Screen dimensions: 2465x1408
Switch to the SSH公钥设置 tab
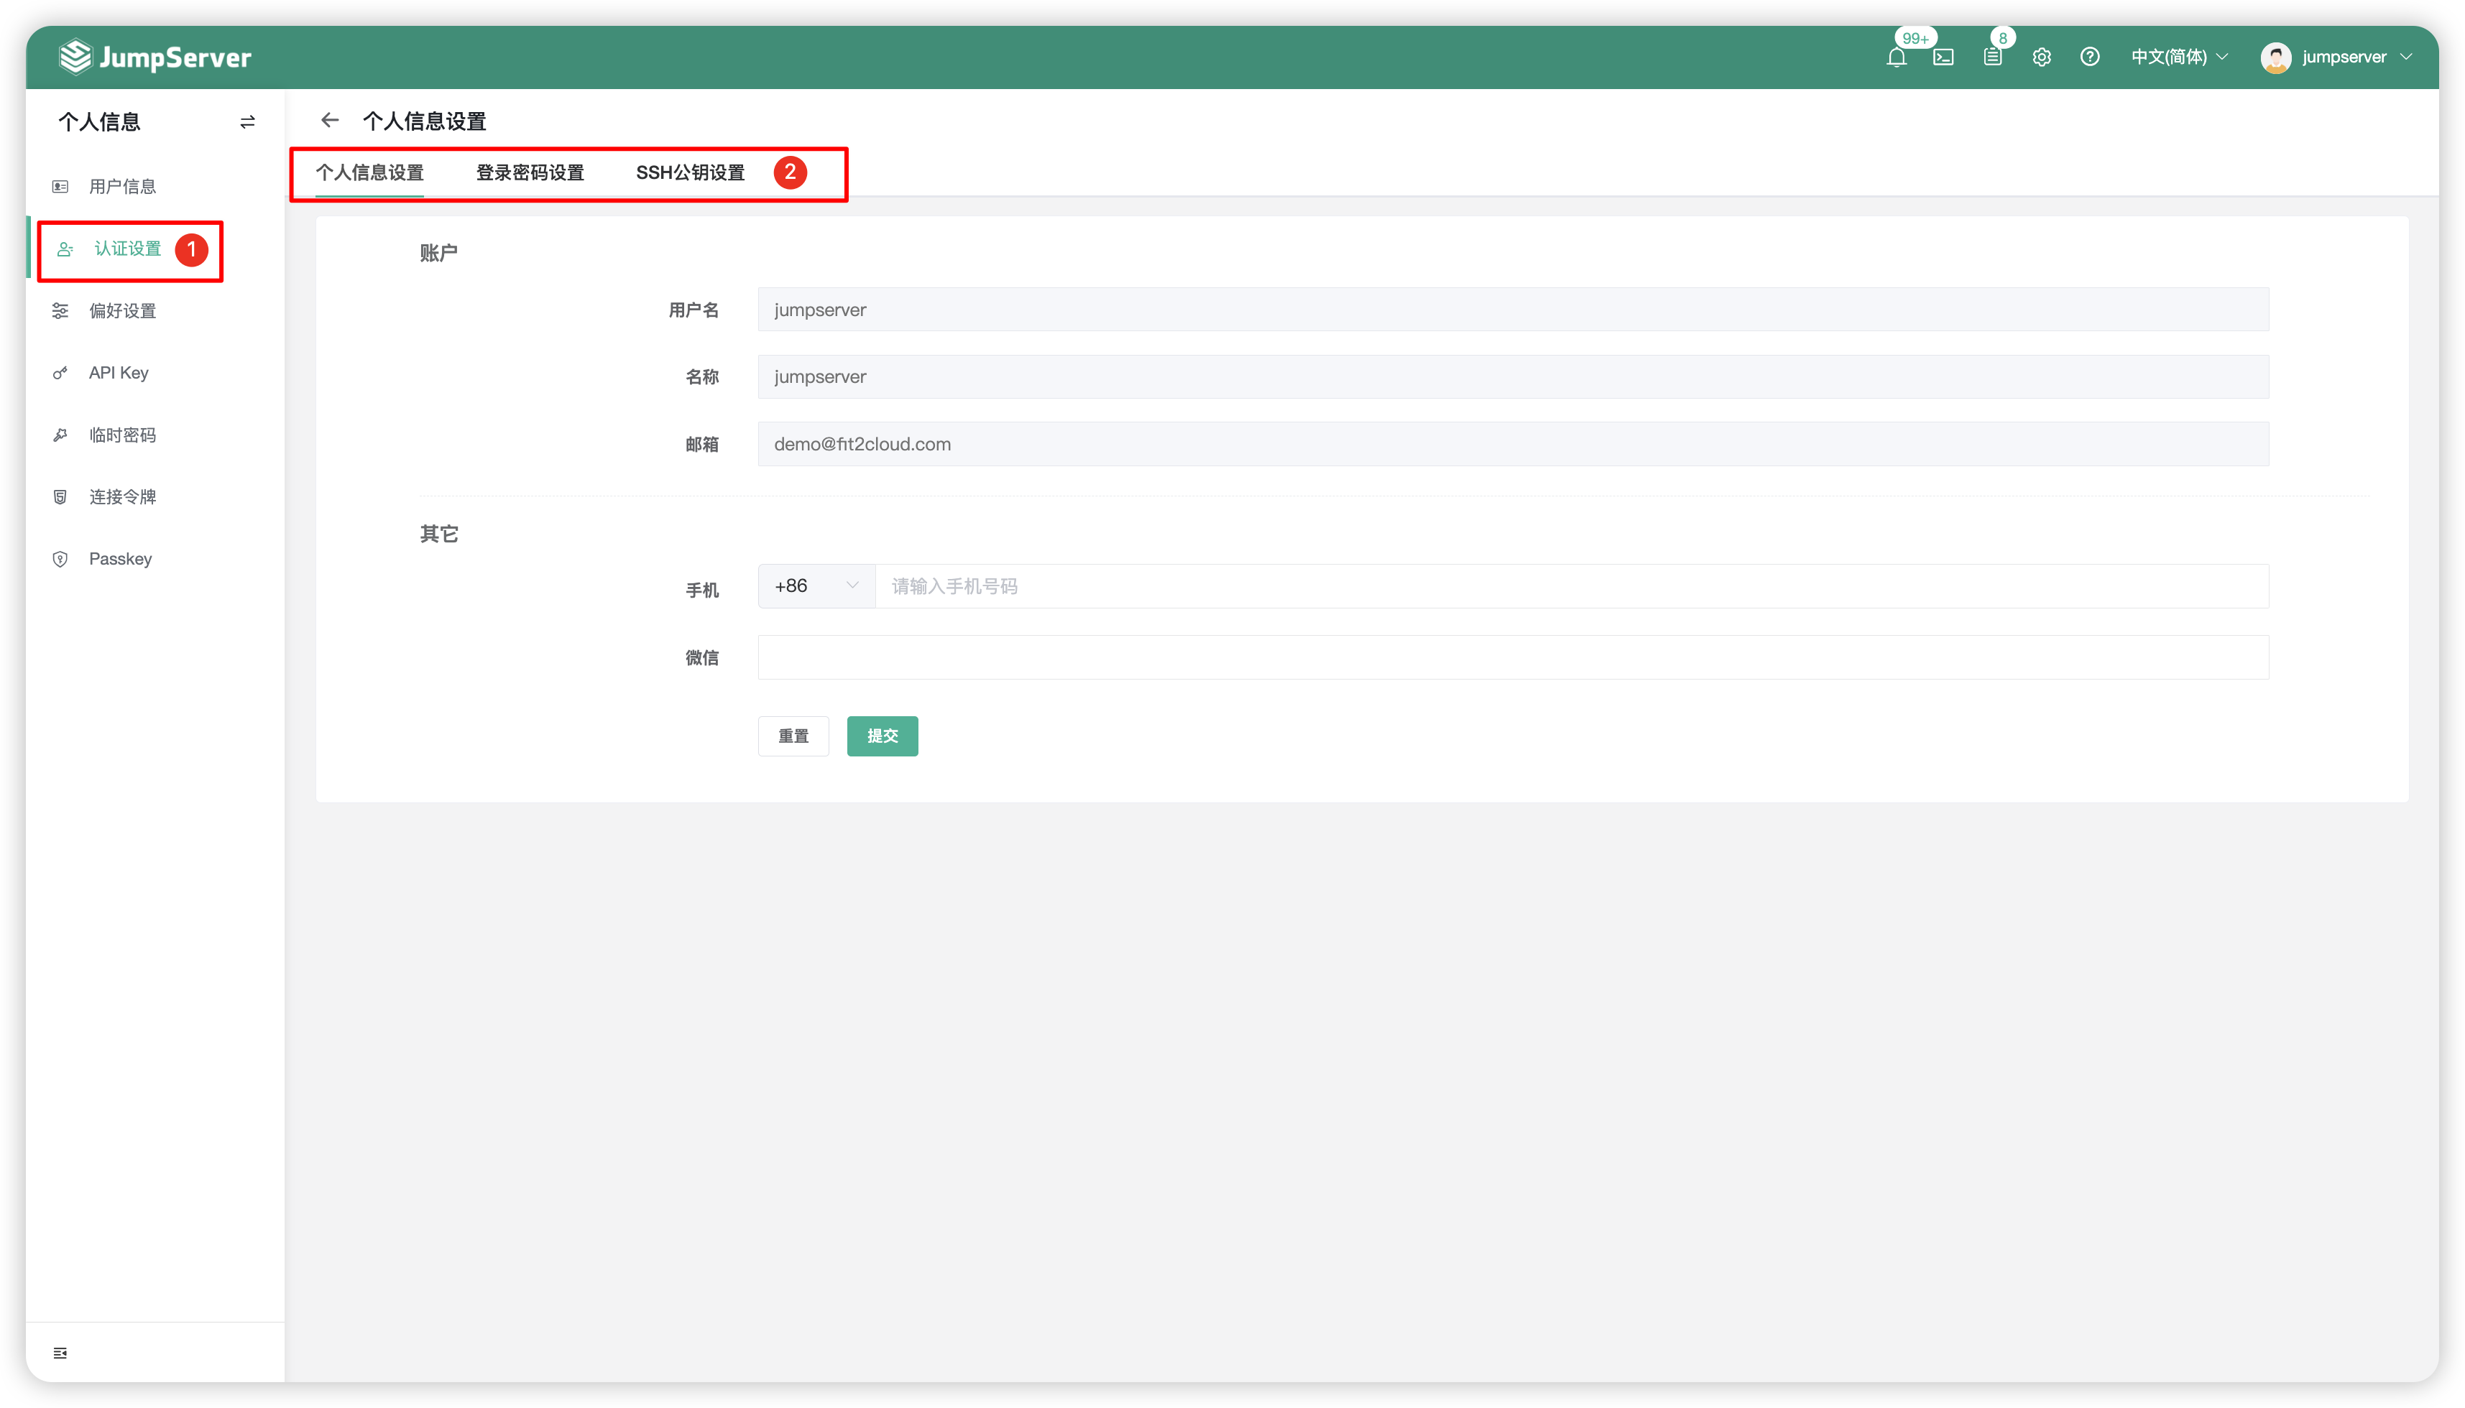pos(690,173)
